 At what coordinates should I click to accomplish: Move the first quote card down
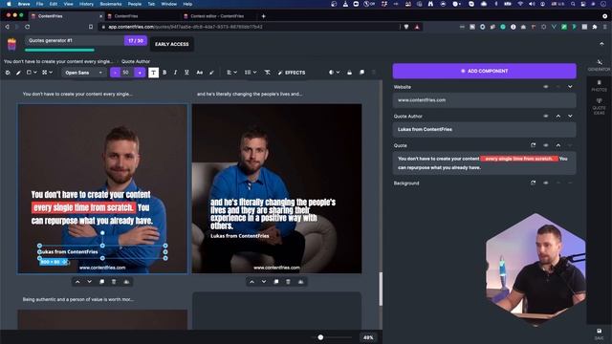[x=89, y=282]
